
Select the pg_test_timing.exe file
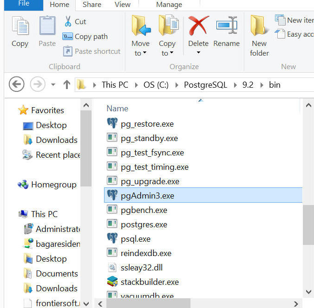coord(148,167)
